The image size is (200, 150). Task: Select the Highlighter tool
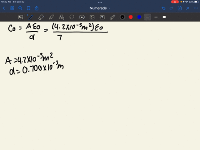click(x=51, y=17)
